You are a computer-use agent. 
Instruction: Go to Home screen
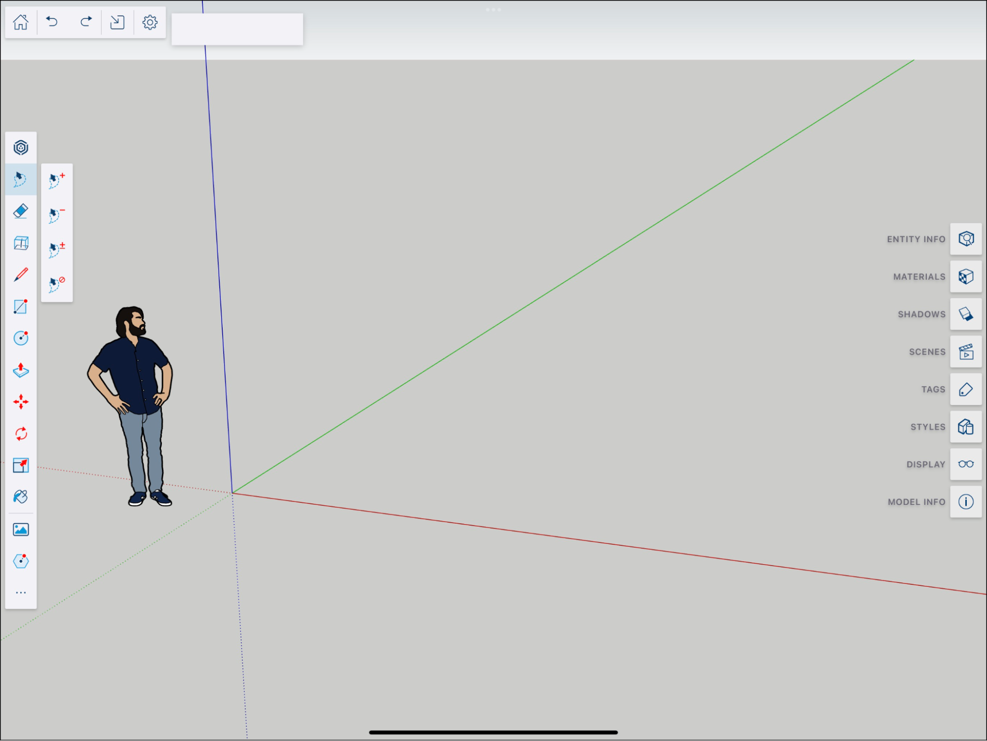coord(21,22)
